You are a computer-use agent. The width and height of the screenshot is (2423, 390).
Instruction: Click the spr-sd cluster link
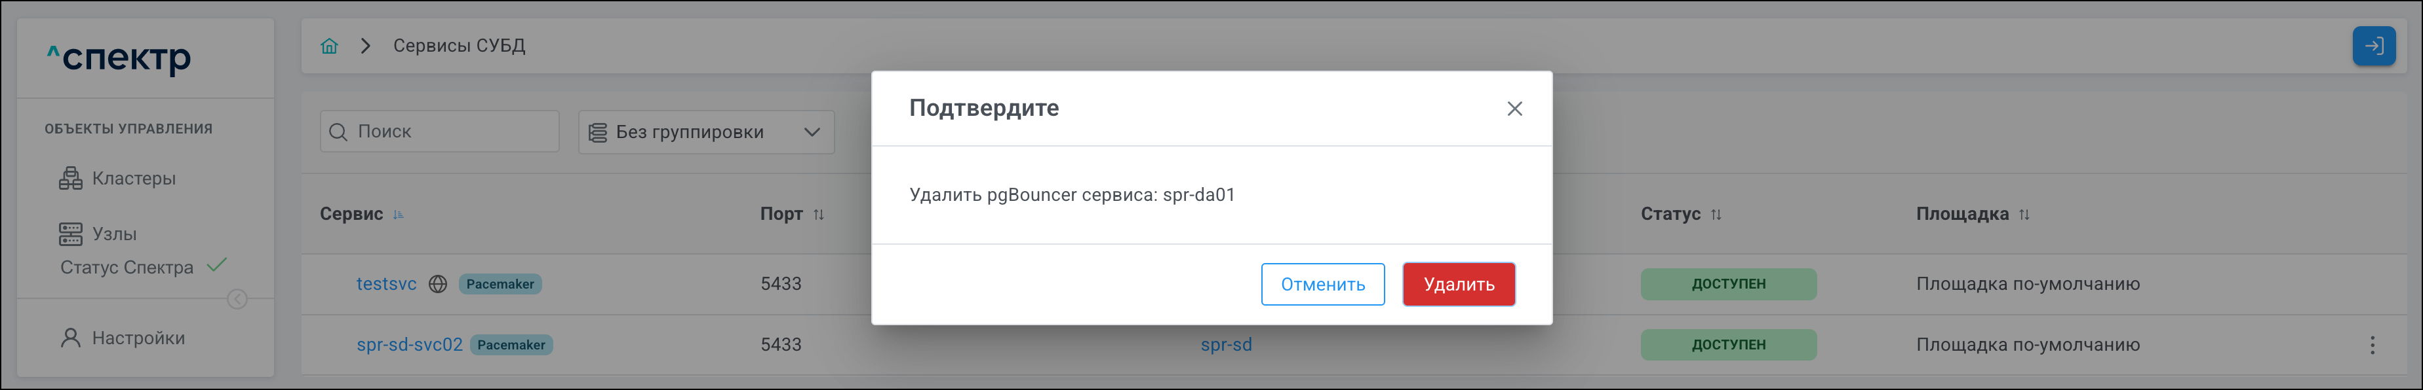click(x=1226, y=345)
